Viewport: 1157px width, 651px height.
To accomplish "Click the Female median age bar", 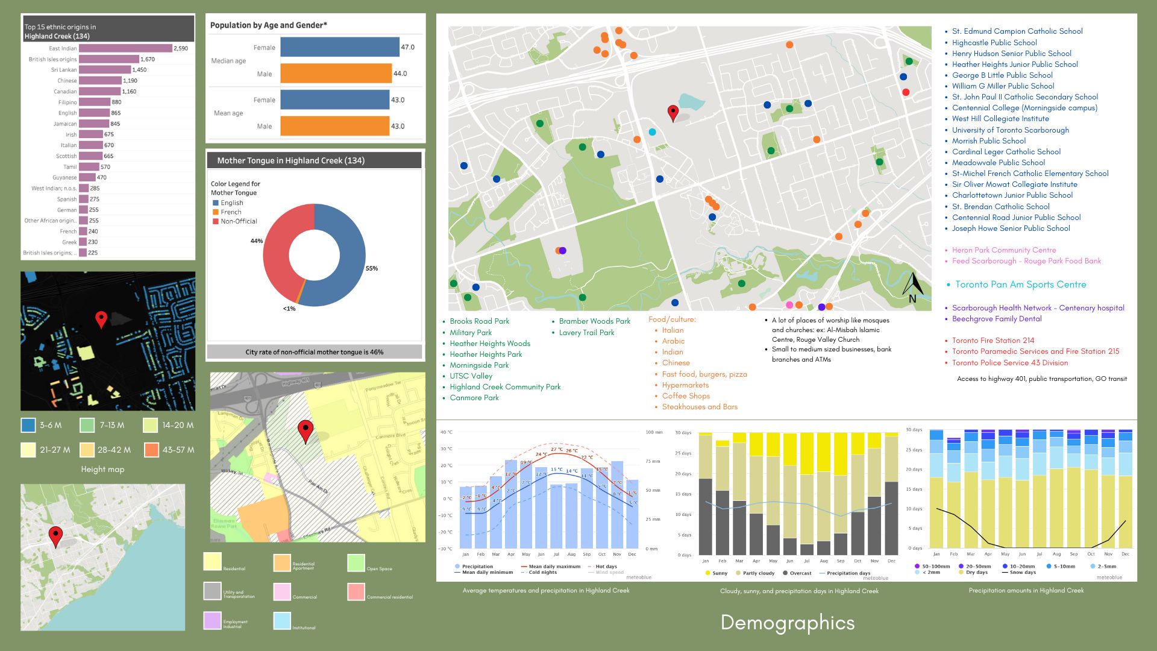I will (339, 47).
